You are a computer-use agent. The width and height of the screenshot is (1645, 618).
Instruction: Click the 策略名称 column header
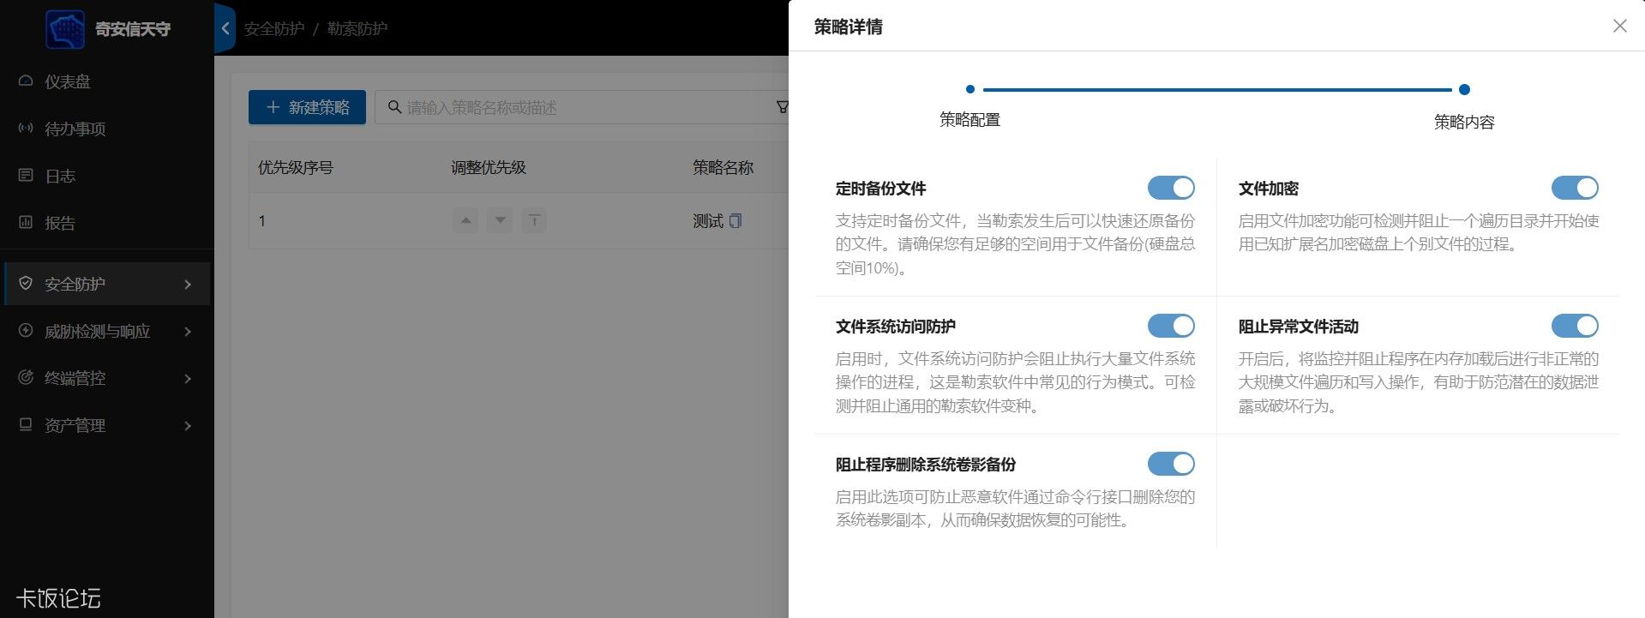(723, 167)
